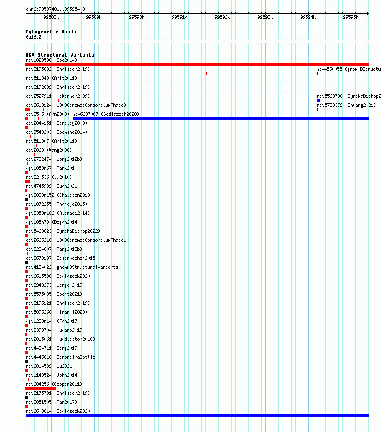
Task: Click esv2666216 (1000GenomesConsortiumPhase1) label
Action: point(77,240)
